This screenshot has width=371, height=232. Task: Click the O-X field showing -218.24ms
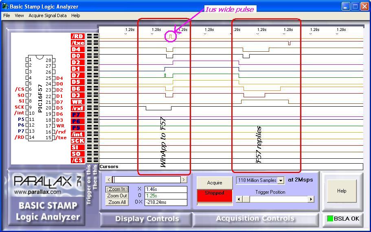[166, 202]
